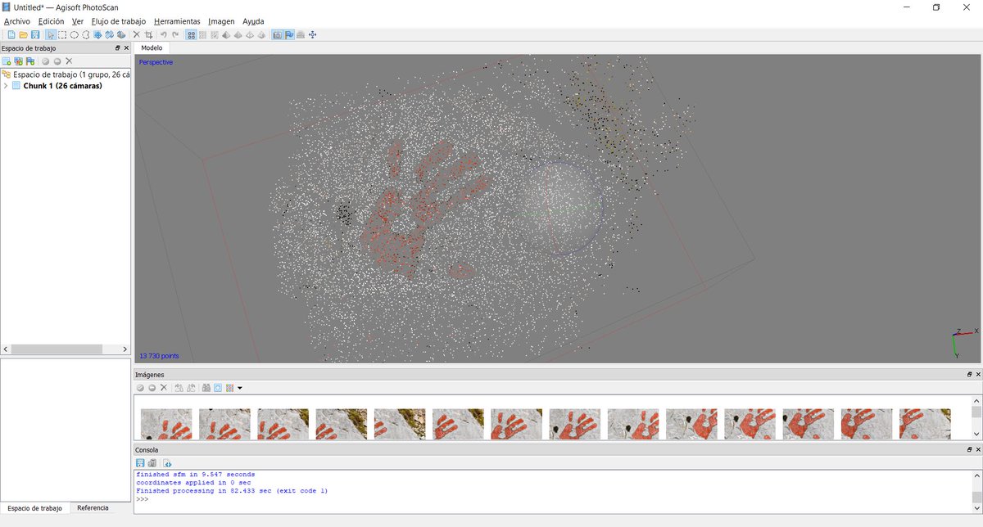
Task: Float the Espacio de trabajo panel
Action: tap(117, 48)
